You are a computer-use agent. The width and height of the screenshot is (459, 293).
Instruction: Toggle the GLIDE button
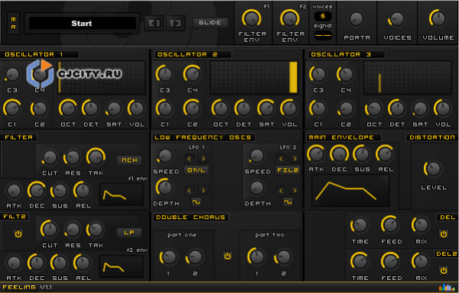210,22
